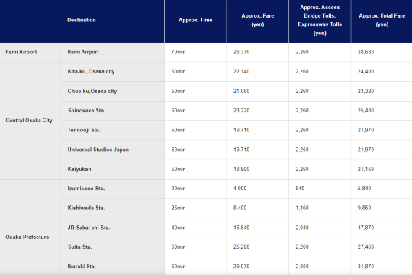Select the 5,840 total fare value
The width and height of the screenshot is (412, 275).
(364, 189)
